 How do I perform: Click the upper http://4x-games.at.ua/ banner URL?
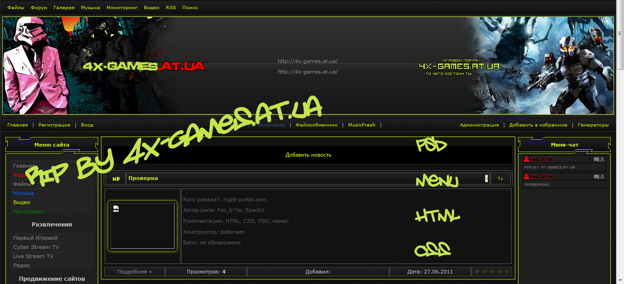307,61
